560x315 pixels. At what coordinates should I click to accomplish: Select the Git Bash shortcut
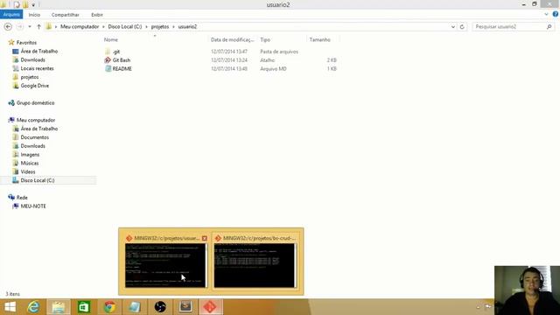tap(121, 60)
